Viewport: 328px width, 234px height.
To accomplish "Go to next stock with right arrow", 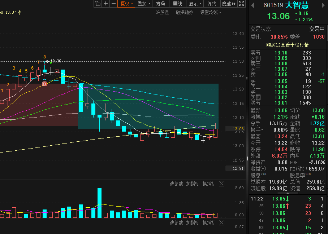I will tap(323, 5).
